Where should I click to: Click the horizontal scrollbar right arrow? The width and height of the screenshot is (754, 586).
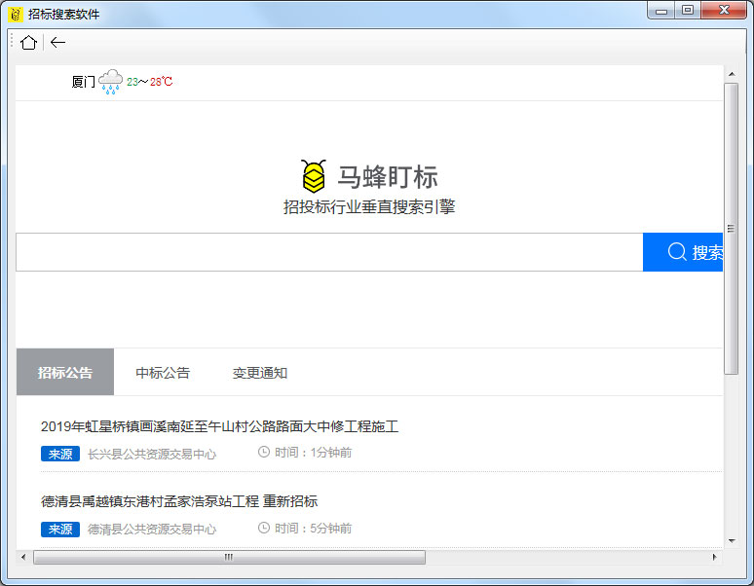[x=715, y=557]
